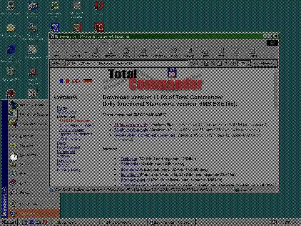Click the Opera icon in Quick Launch
The image size is (301, 226).
click(x=45, y=222)
